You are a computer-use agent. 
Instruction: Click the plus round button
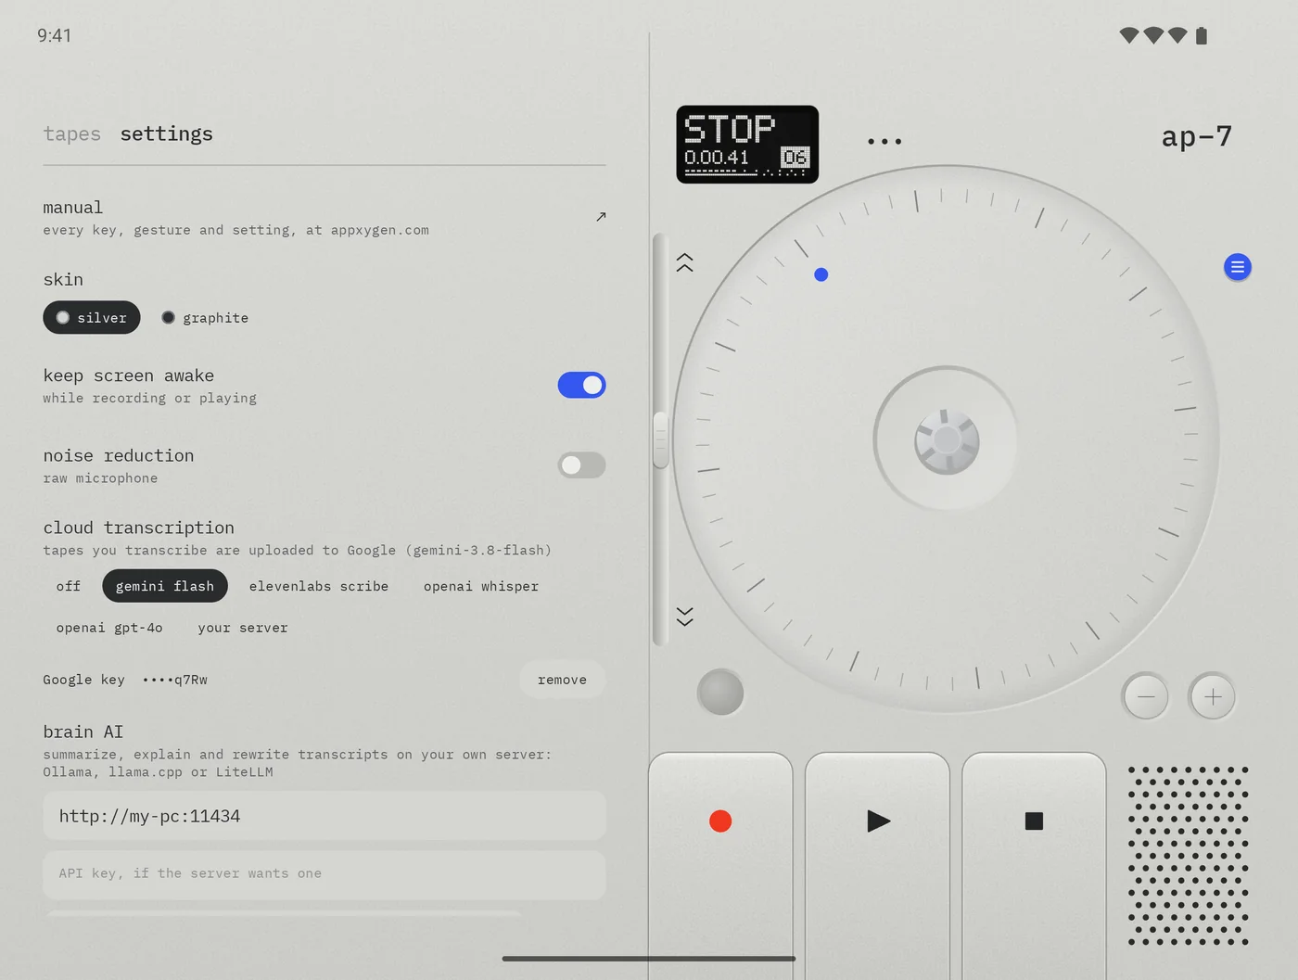[x=1213, y=696]
